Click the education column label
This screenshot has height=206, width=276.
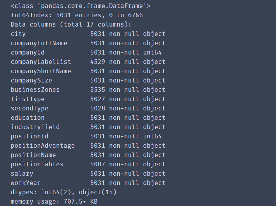(28, 118)
